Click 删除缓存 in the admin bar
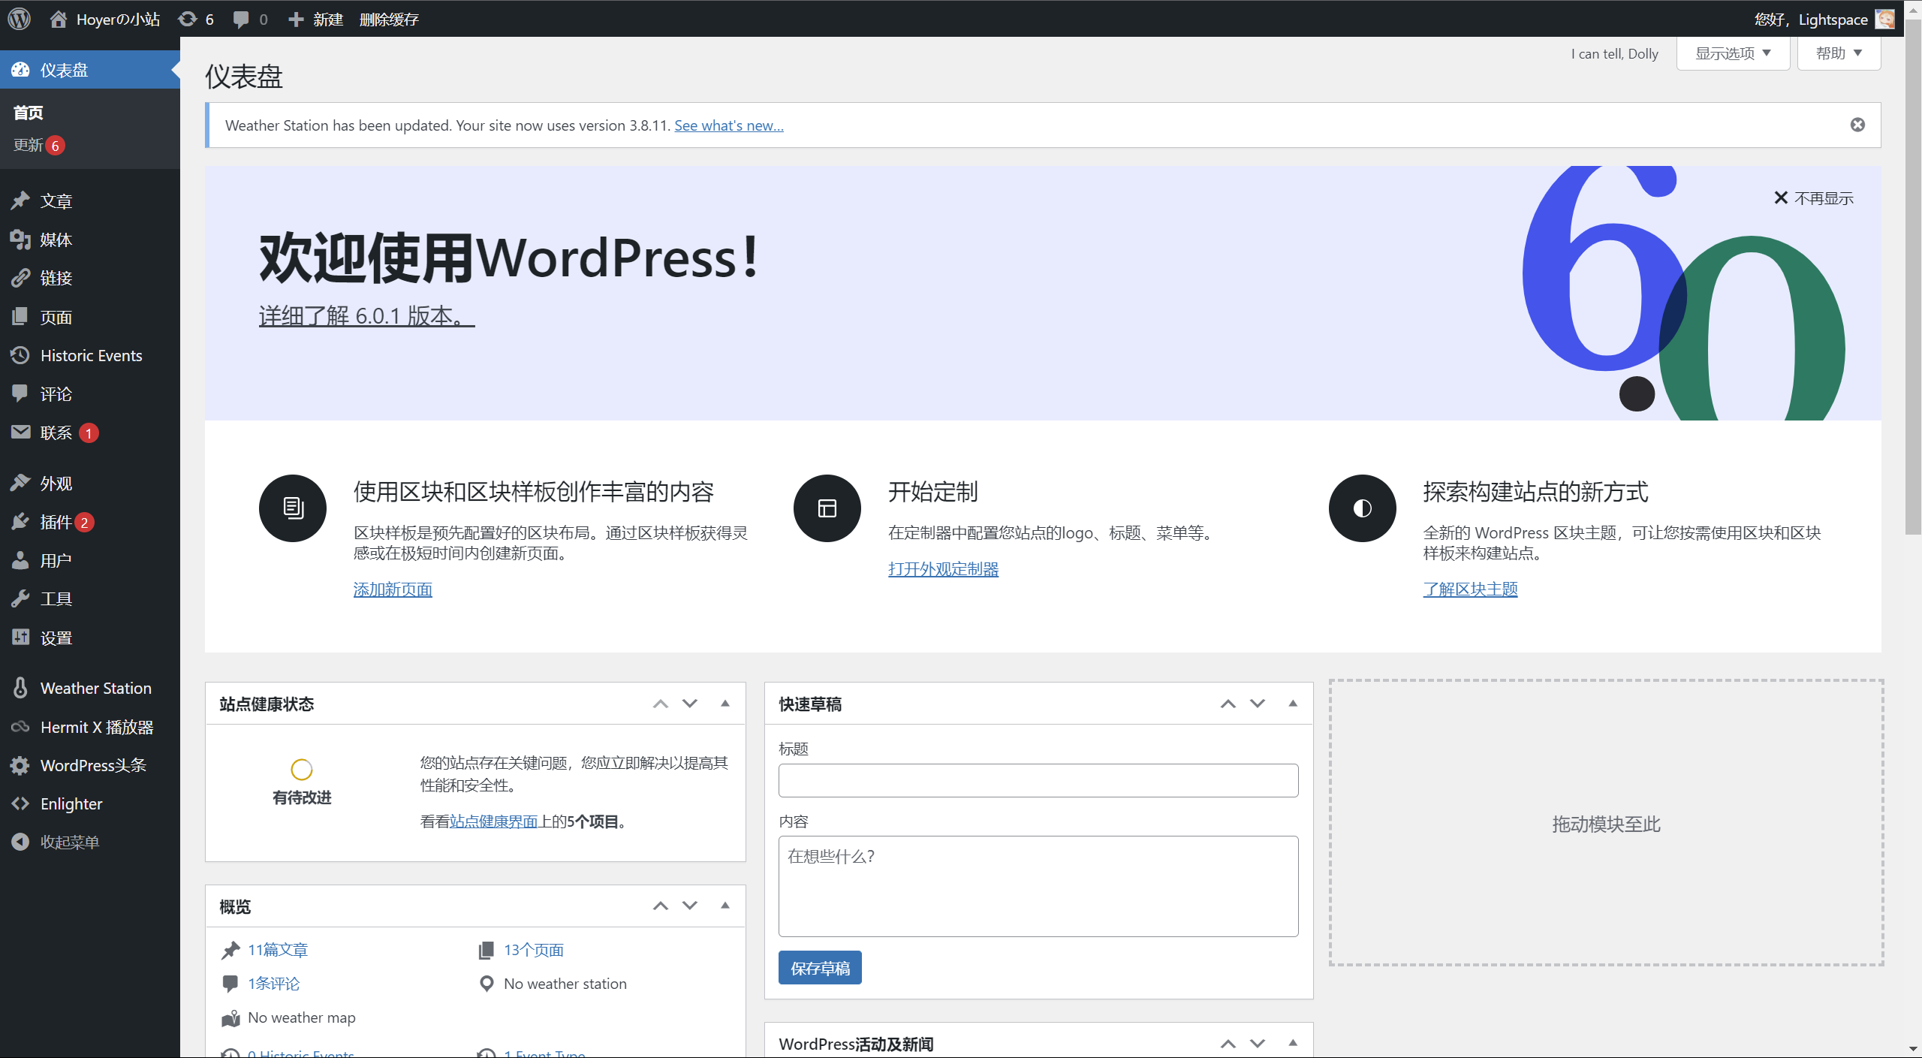Viewport: 1922px width, 1058px height. click(x=388, y=19)
